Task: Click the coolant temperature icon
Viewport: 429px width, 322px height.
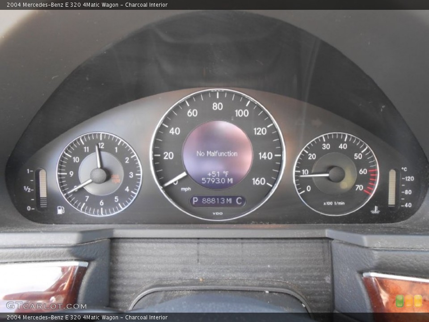Action: (x=375, y=210)
